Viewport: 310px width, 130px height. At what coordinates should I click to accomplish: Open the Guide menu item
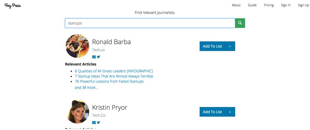pos(252,5)
